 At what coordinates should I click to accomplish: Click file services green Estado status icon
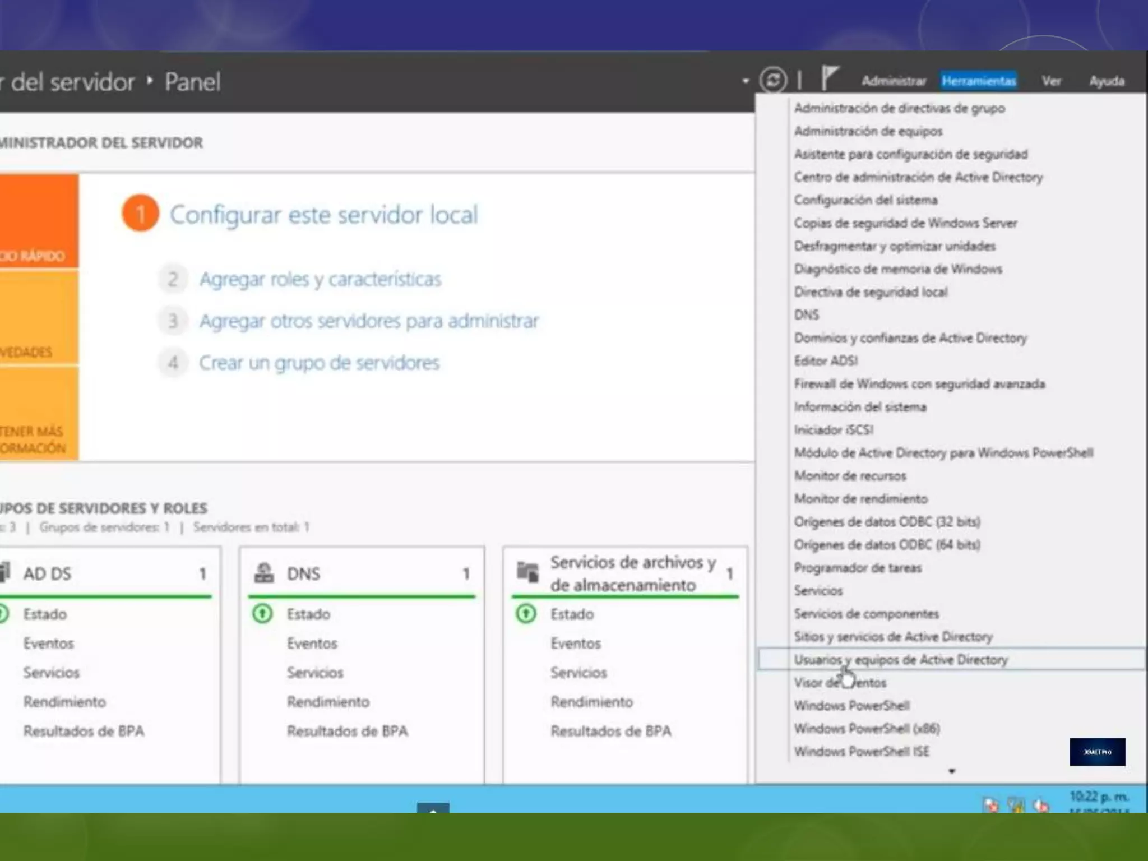coord(526,614)
